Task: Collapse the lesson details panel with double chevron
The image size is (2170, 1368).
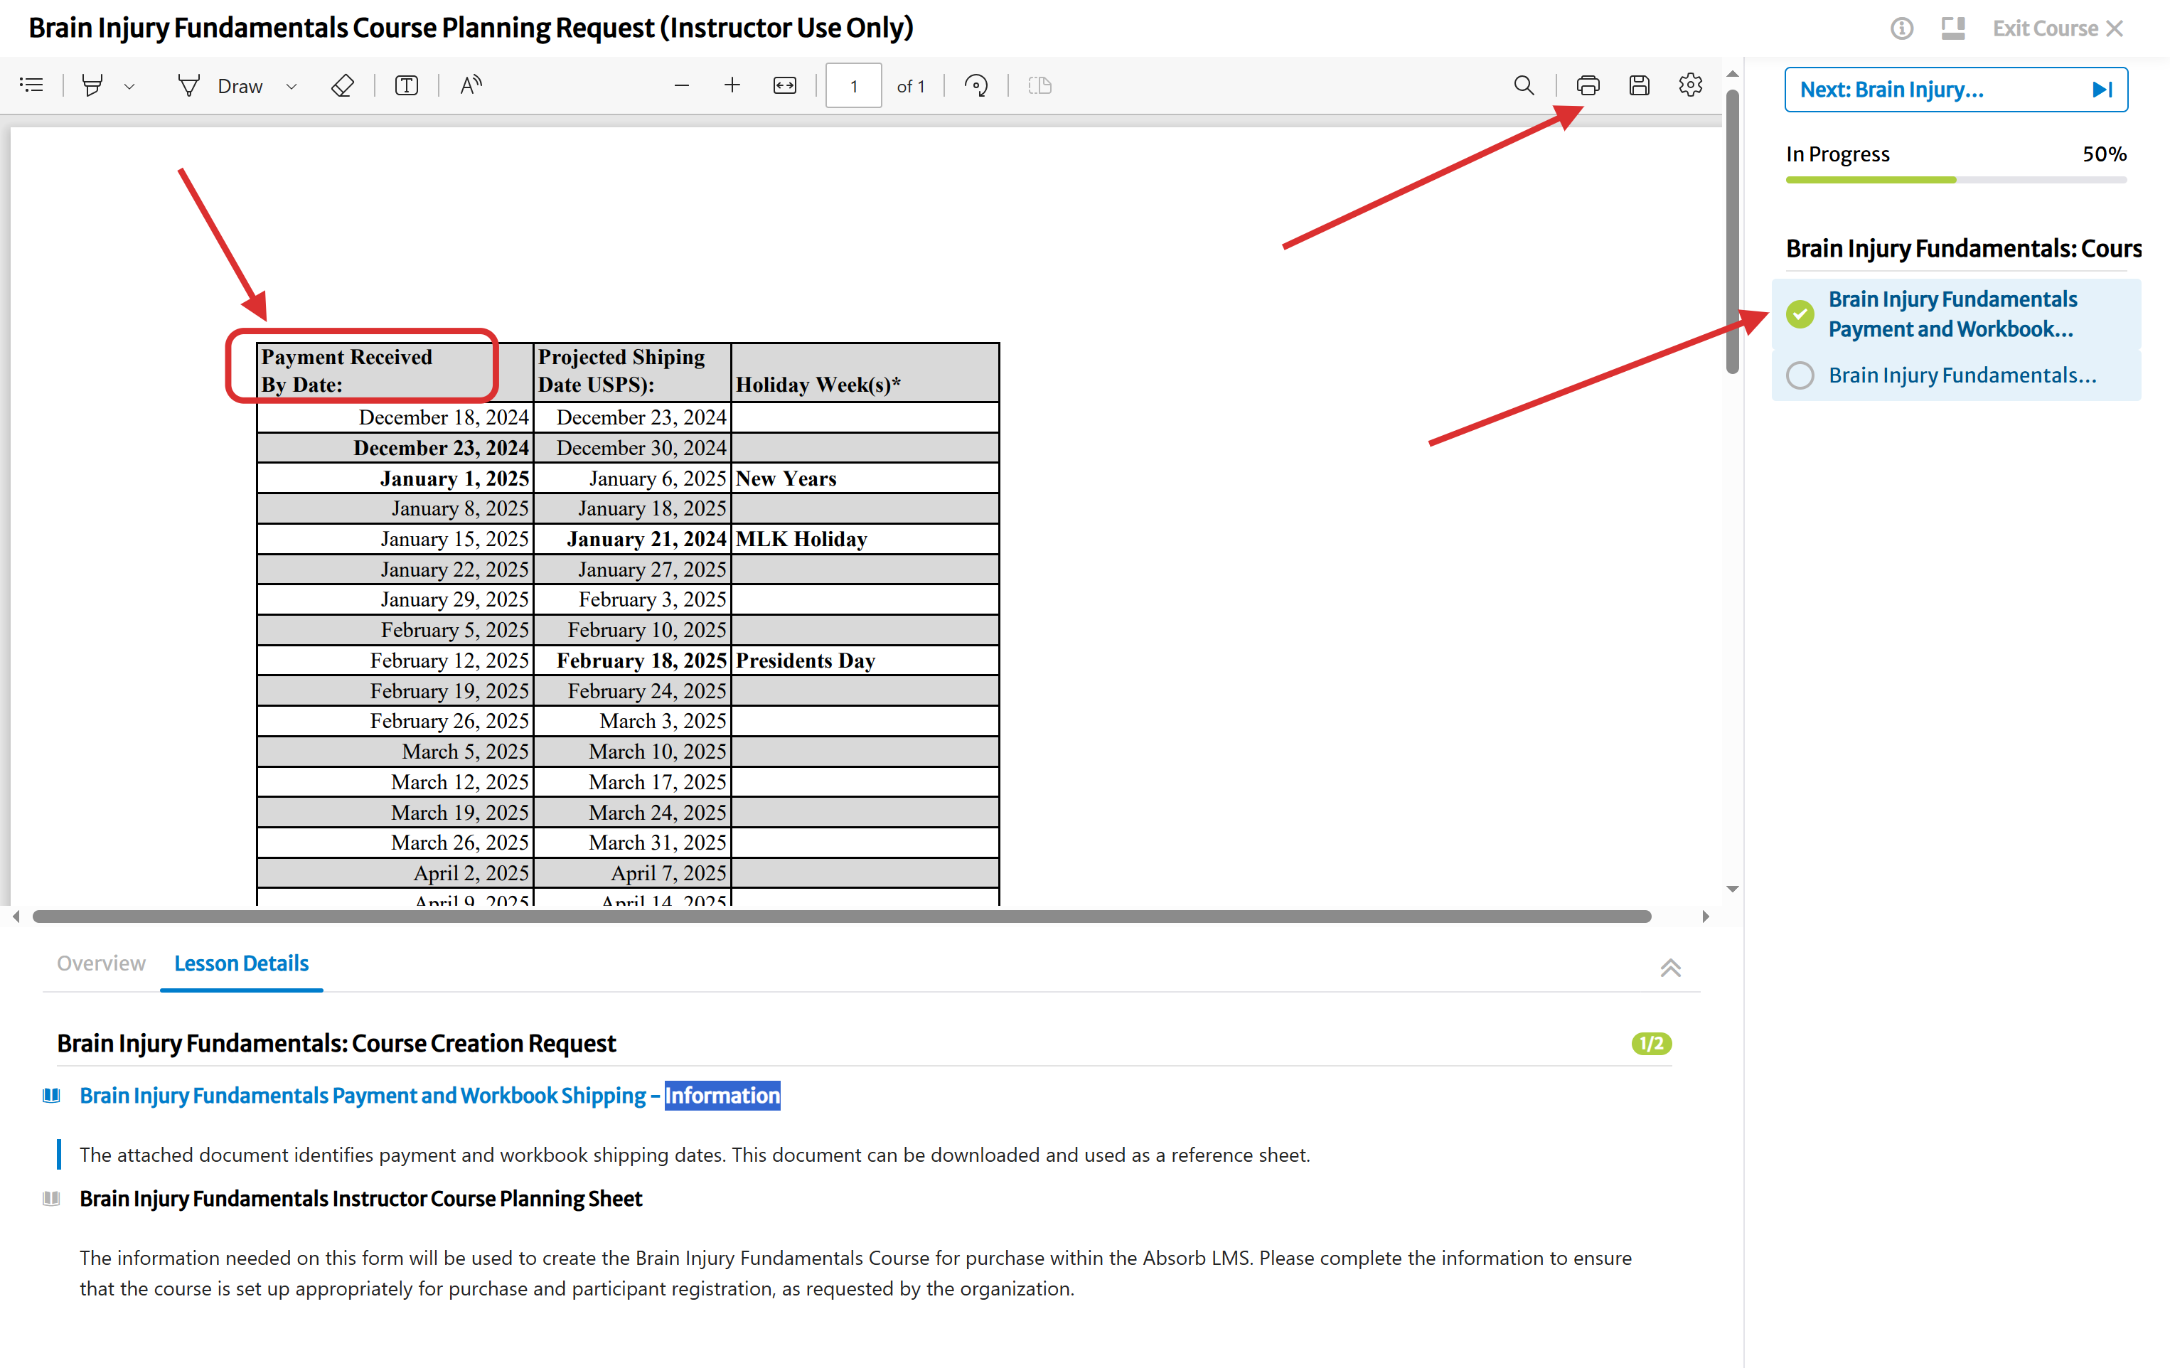Action: pos(1670,968)
